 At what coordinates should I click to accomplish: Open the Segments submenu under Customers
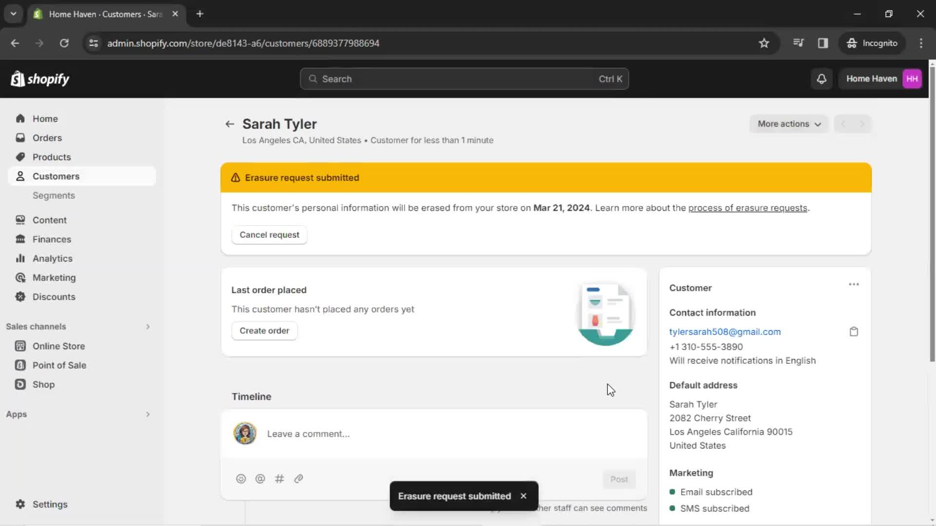point(53,195)
